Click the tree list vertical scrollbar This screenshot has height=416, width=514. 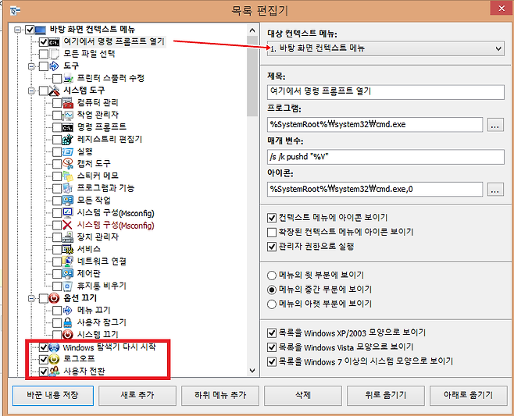point(252,195)
